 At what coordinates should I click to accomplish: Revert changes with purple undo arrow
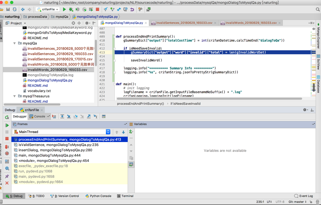coord(132,9)
